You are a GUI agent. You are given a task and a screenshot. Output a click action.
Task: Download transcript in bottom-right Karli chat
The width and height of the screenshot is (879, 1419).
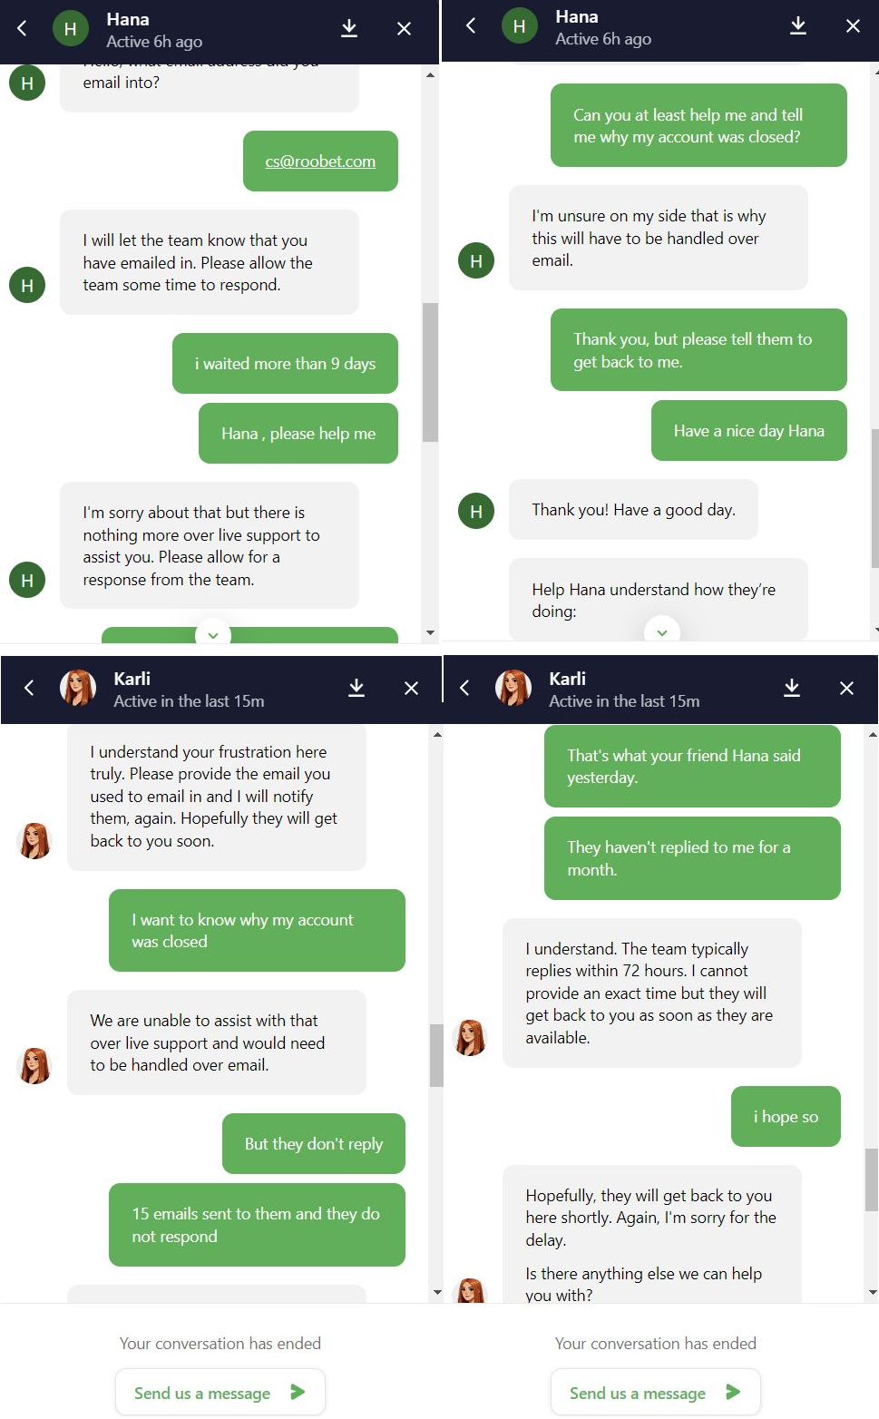[792, 688]
